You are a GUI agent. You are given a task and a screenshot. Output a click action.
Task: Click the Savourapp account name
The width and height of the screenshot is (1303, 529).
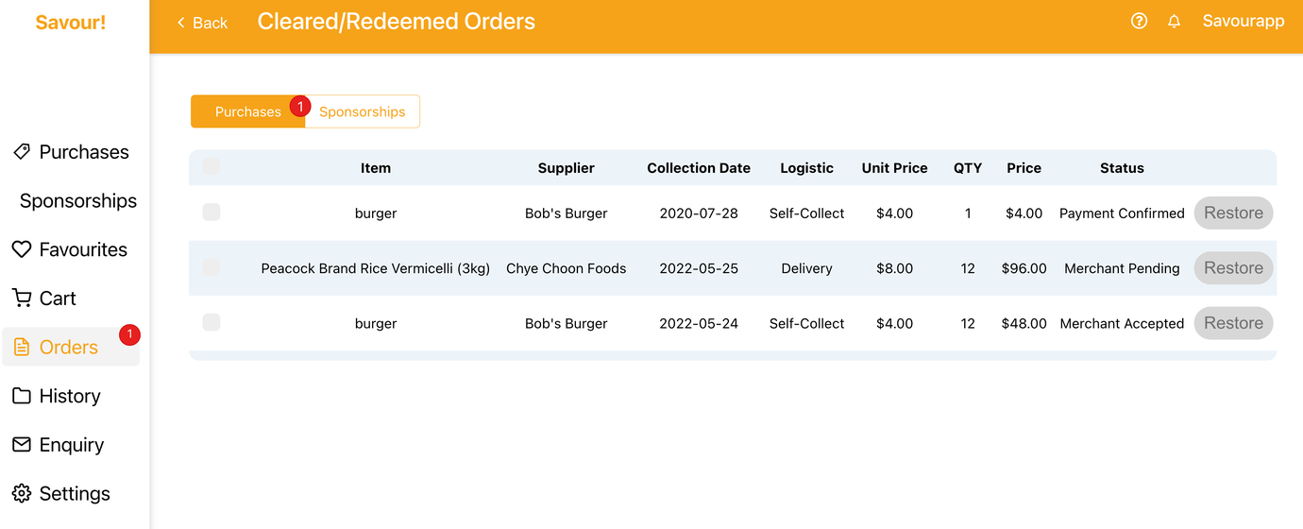pos(1243,21)
